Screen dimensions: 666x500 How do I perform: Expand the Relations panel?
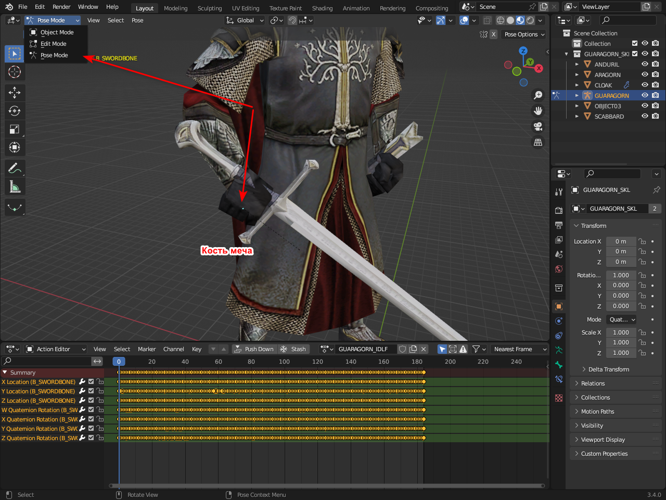click(x=593, y=383)
